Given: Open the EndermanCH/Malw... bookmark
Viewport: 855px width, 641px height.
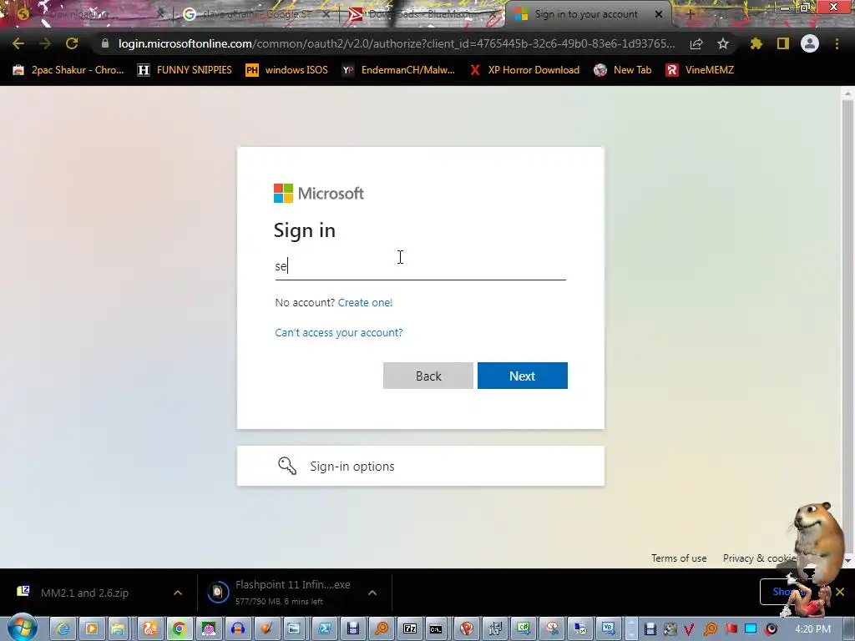Looking at the screenshot, I should coord(398,70).
